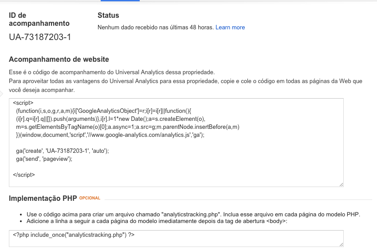Image resolution: width=377 pixels, height=251 pixels.
Task: Click the Nenhum dado recebido status message
Action: pos(155,28)
